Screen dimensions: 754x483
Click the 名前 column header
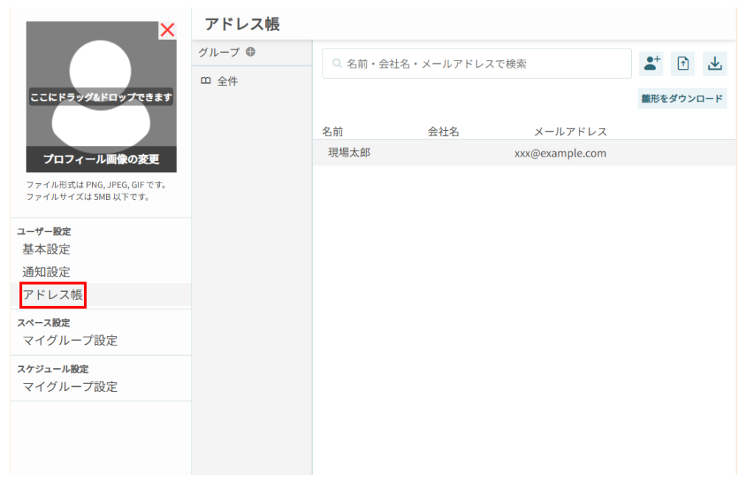[333, 132]
